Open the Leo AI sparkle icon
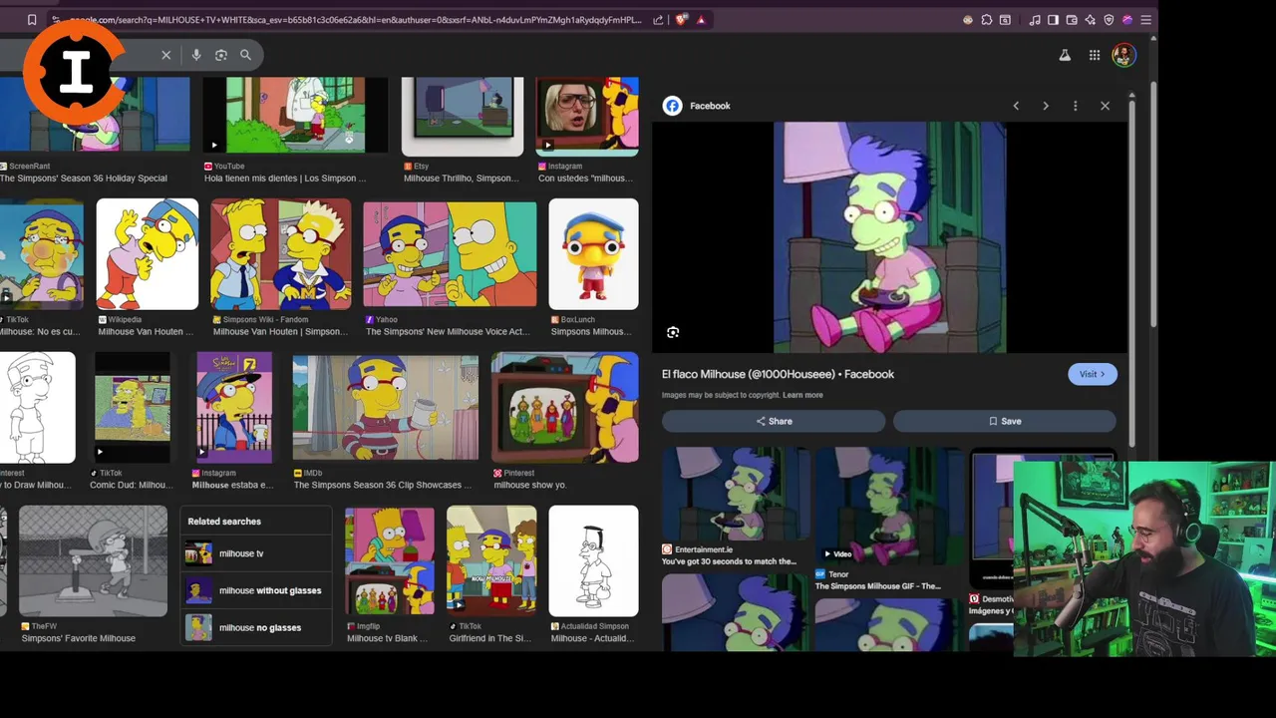Screen dimensions: 1276x718 point(1090,20)
